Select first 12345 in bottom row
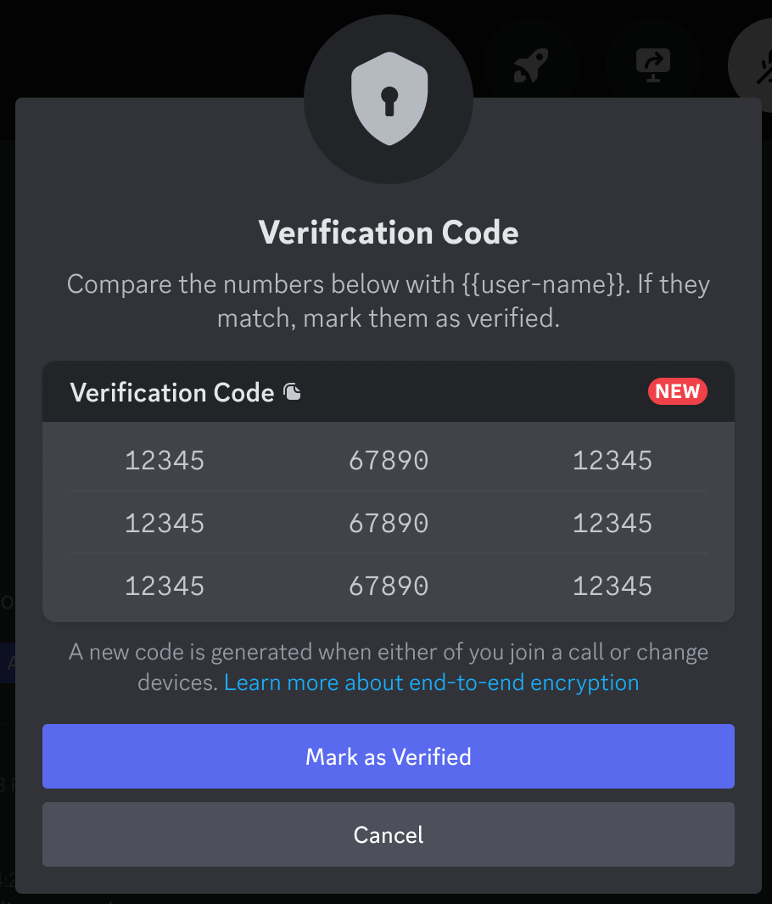Image resolution: width=772 pixels, height=904 pixels. pyautogui.click(x=165, y=587)
